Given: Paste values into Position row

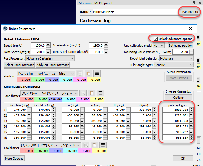Looking at the screenshot, I should 88,73.
